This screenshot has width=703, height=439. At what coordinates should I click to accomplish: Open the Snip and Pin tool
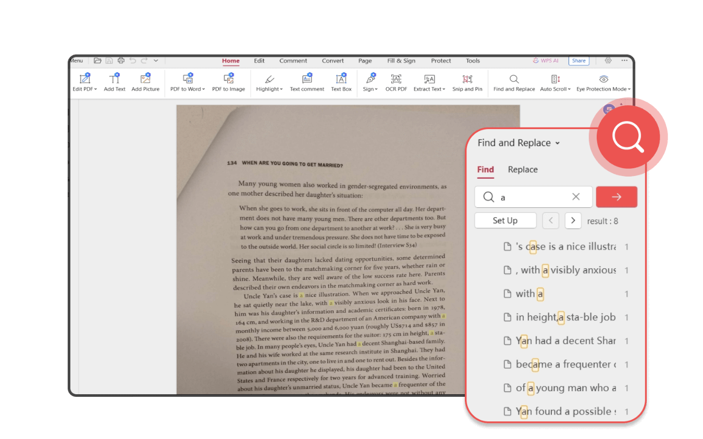coord(467,79)
